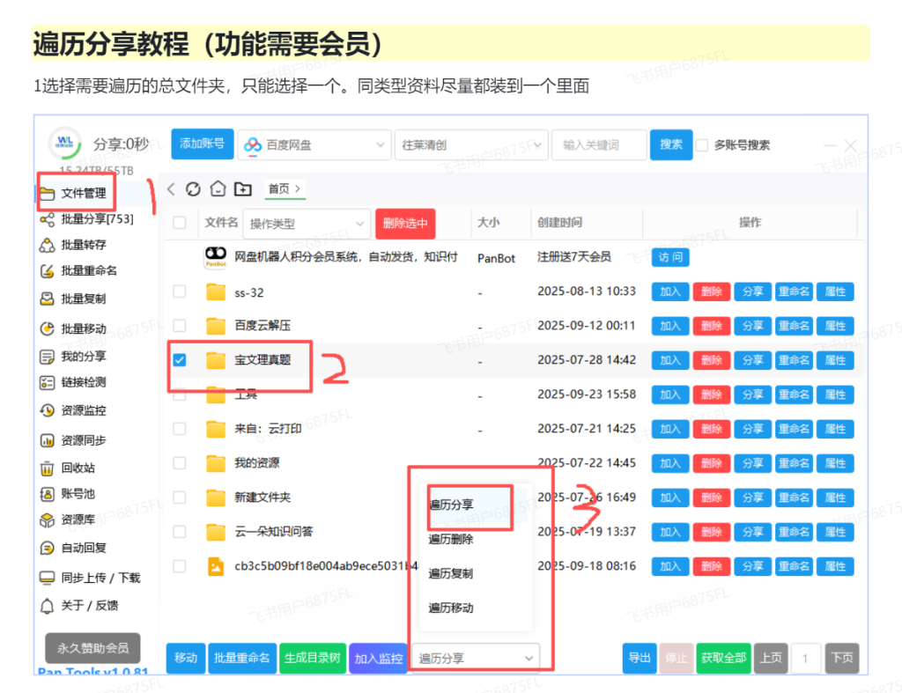Click the 生成目录树 button
This screenshot has height=693, width=902.
tap(312, 658)
